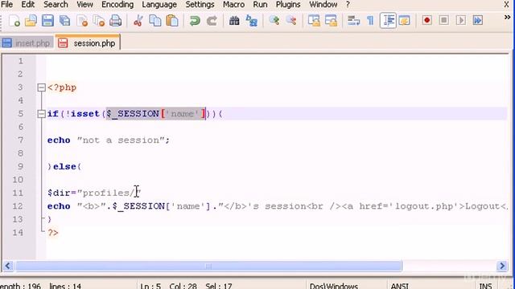Open the Replace dialog icon

[252, 21]
